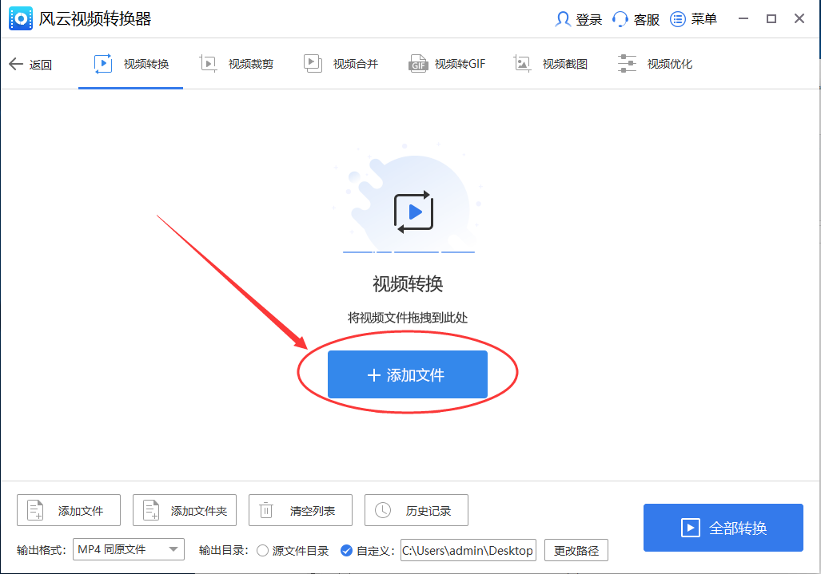Close the 风云视频转换器 window
The height and width of the screenshot is (574, 821).
pyautogui.click(x=799, y=19)
